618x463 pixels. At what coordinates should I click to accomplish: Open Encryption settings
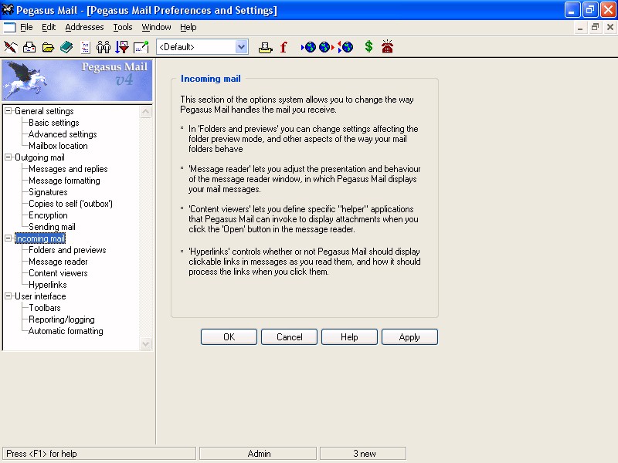(48, 215)
